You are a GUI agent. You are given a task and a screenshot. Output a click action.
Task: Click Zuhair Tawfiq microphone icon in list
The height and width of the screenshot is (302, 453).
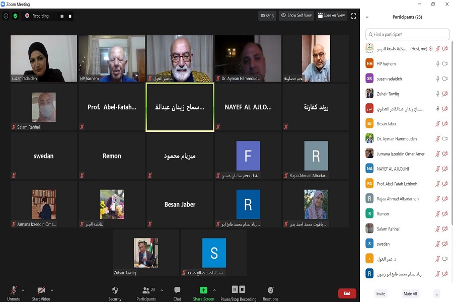(438, 94)
